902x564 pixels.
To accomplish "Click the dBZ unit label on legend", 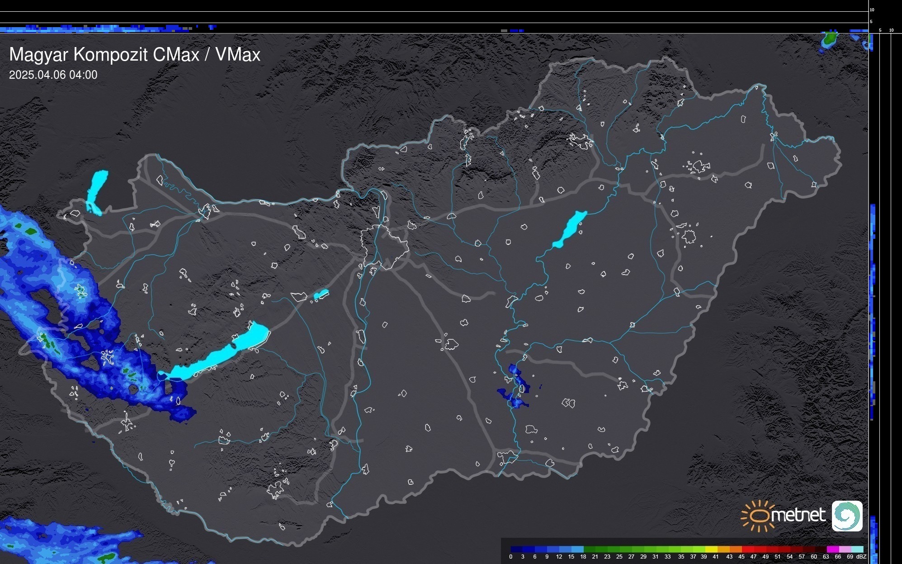I will pos(861,557).
